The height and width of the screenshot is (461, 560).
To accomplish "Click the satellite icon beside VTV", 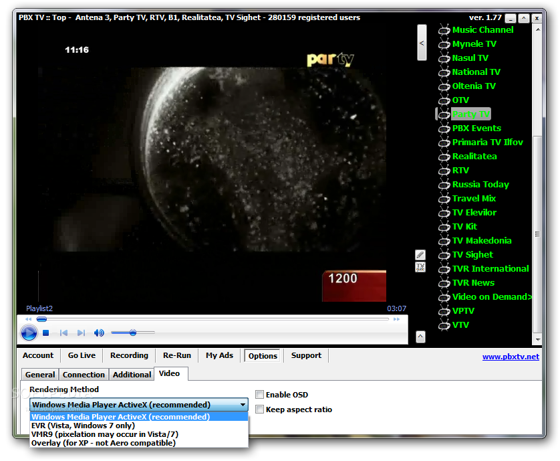I will (444, 325).
